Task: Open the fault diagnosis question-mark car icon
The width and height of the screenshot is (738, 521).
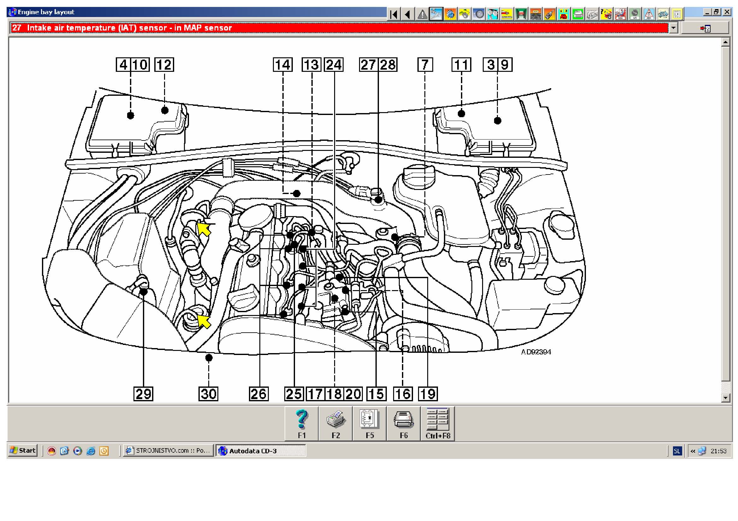Action: tap(606, 14)
